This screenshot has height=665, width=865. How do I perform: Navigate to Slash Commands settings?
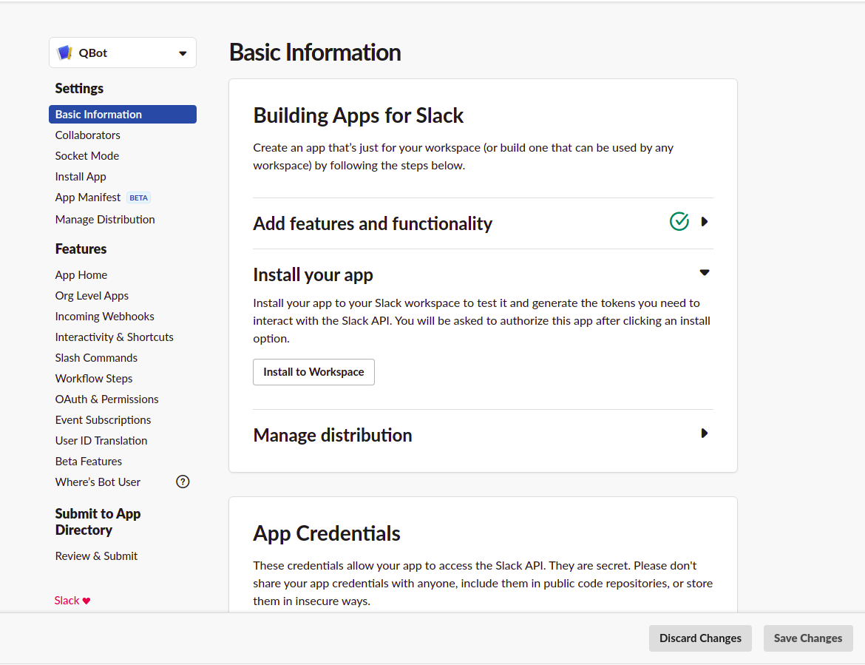pos(96,357)
